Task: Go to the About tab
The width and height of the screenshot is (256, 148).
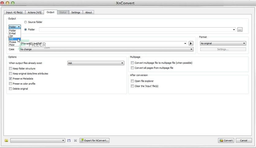Action: tap(88, 13)
